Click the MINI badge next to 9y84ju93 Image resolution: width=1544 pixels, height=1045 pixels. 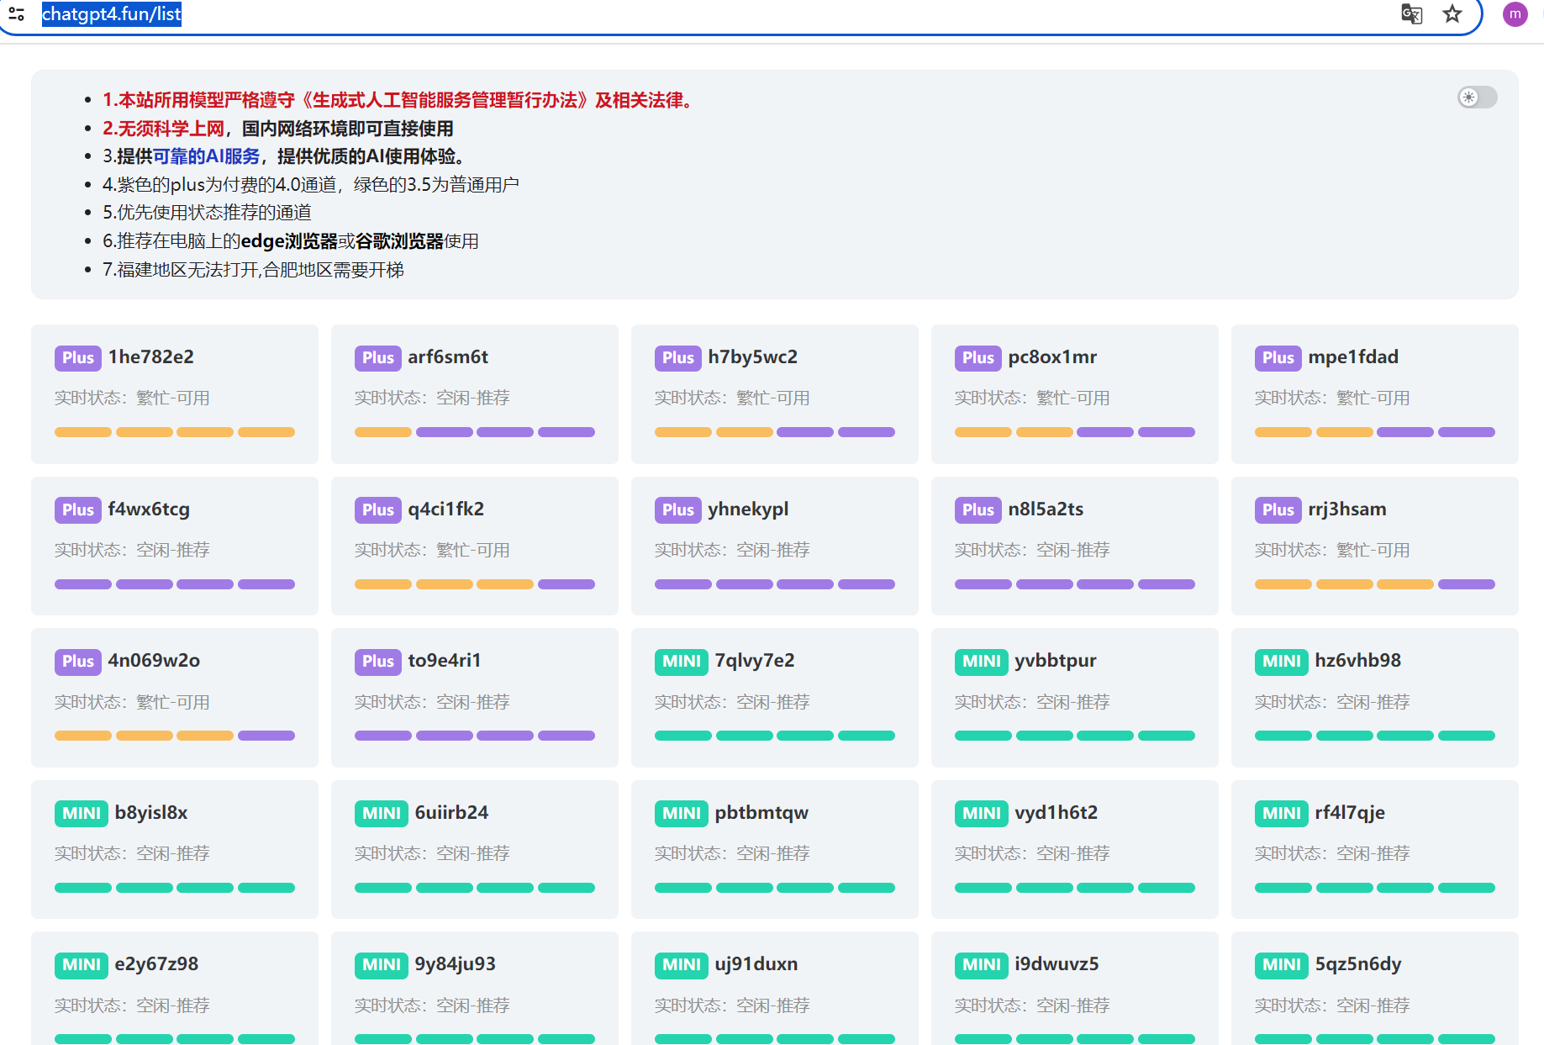pos(382,965)
